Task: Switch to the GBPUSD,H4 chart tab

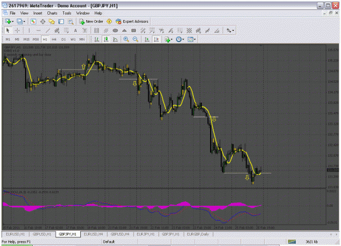Action: 120,234
